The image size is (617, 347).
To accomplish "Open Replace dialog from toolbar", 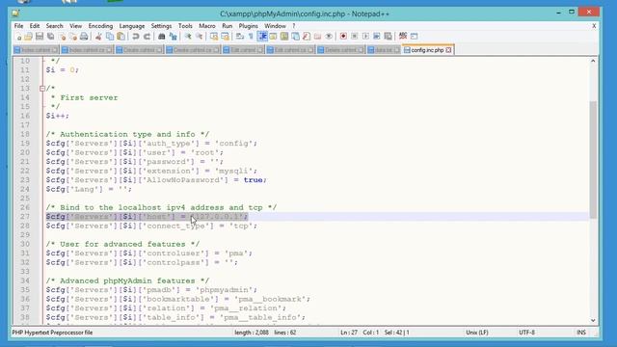I will (x=173, y=37).
